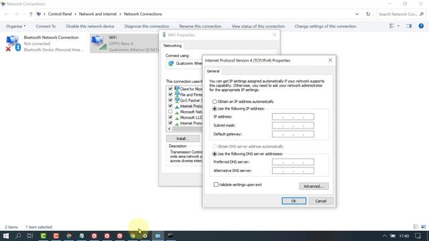
Task: Click Diagnose this connection
Action: (x=147, y=26)
